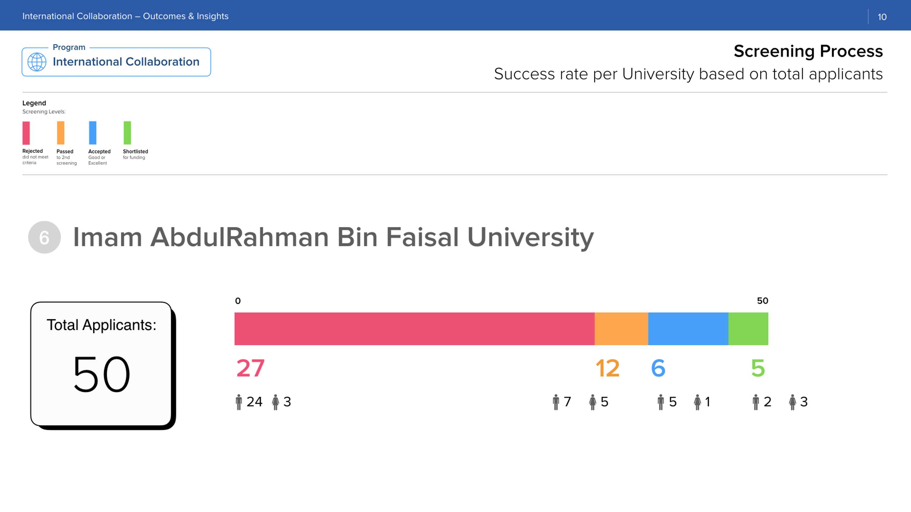
Task: Click the Total Applicants 50 card
Action: (101, 364)
